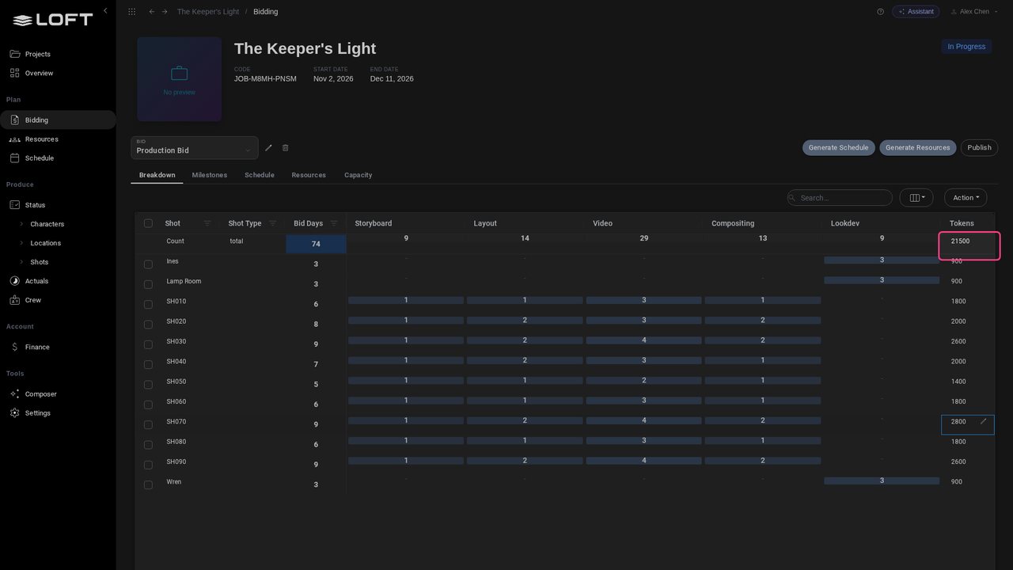Open the Schedule tab in the bid tab bar
Viewport: 1013px width, 570px height.
(x=260, y=175)
